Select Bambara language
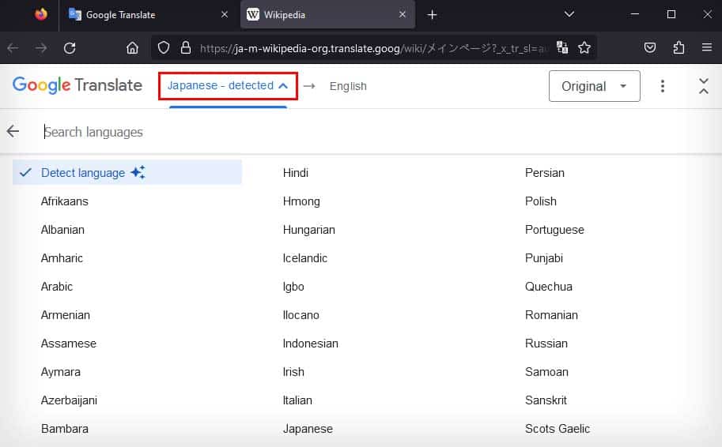Viewport: 722px width, 447px height. tap(65, 429)
